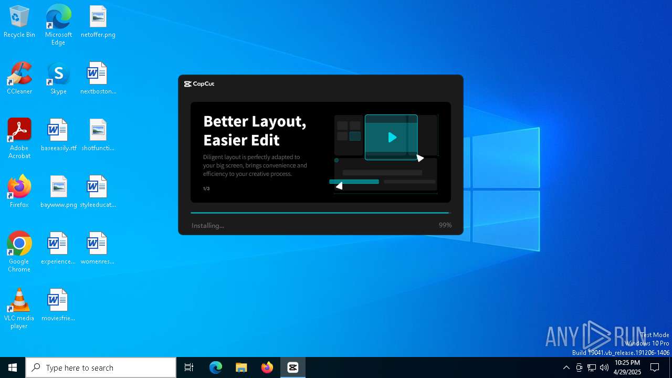Click the play icon in installer preview
Image resolution: width=672 pixels, height=378 pixels.
point(392,138)
